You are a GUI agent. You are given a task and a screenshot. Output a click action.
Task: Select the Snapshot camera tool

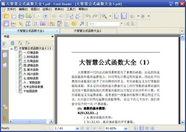coord(43,24)
